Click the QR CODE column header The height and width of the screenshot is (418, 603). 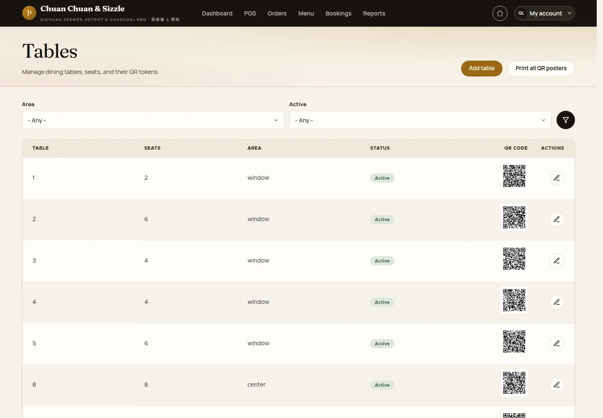[x=516, y=148]
